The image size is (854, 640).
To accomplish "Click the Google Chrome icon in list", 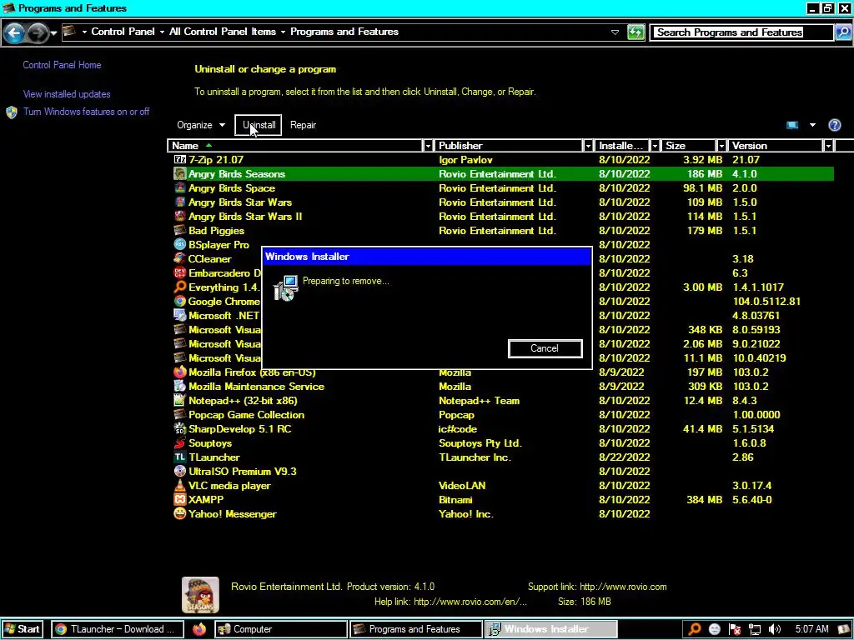I will pyautogui.click(x=180, y=301).
